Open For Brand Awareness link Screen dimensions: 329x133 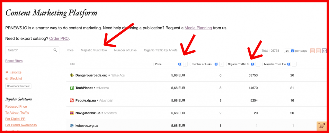pyautogui.click(x=21, y=125)
